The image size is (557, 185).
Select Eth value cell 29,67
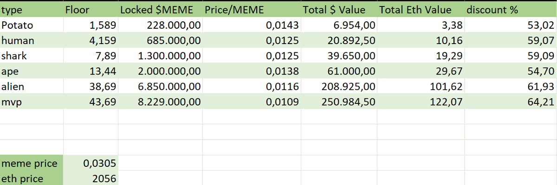click(x=421, y=71)
